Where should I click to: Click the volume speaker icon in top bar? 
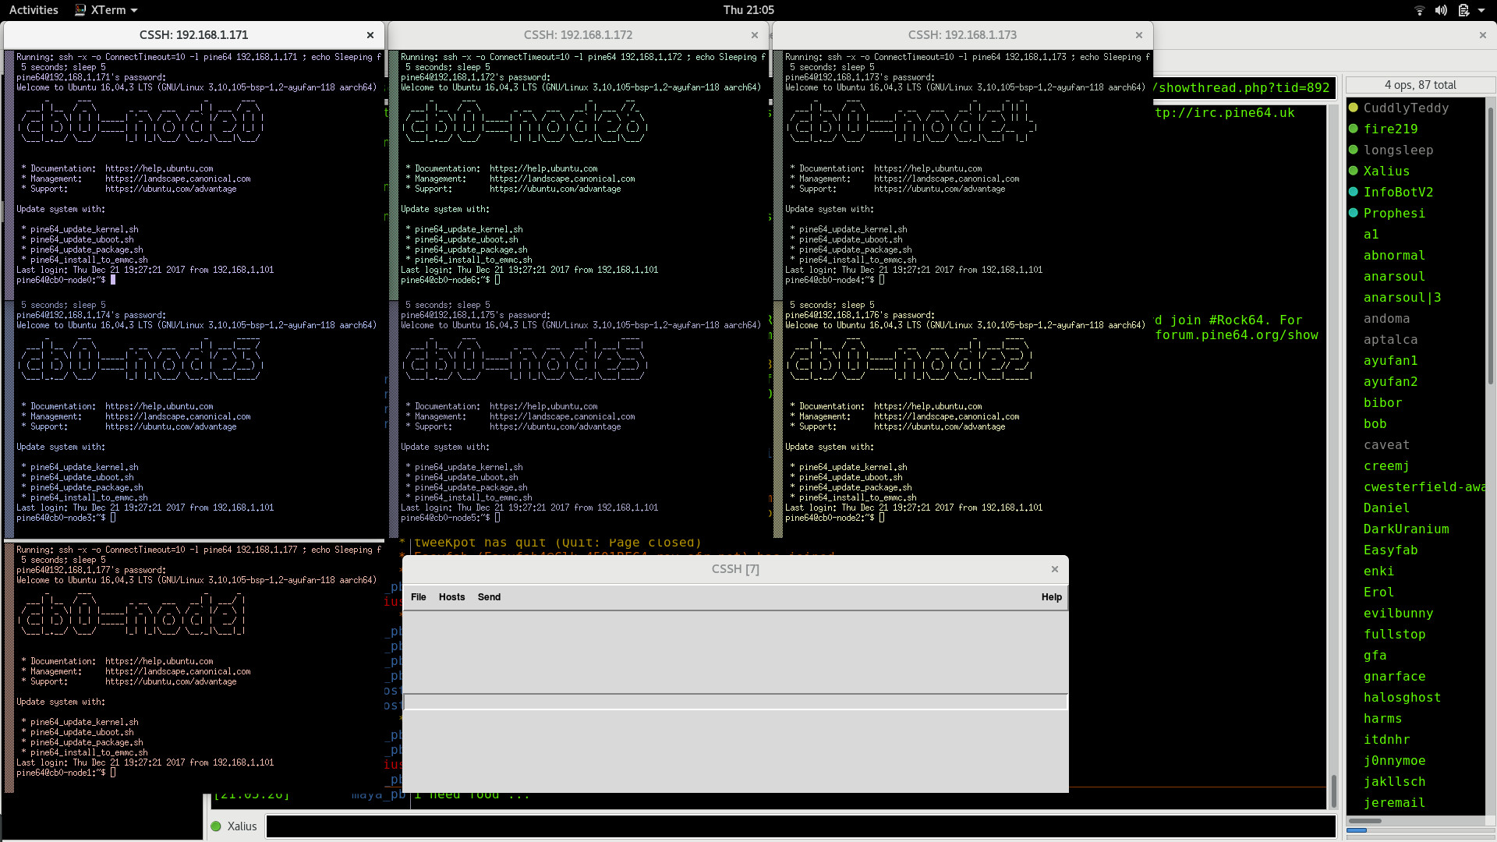pyautogui.click(x=1441, y=10)
